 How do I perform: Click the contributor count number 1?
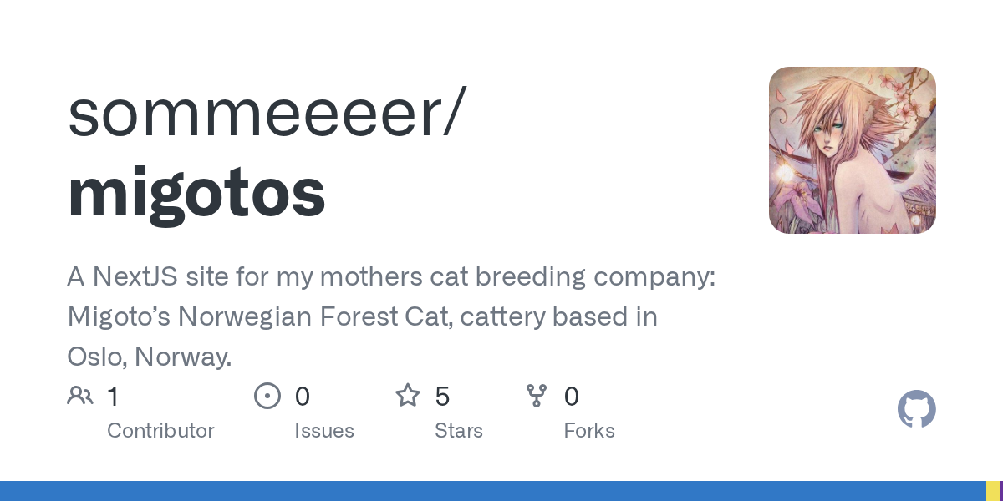coord(113,397)
